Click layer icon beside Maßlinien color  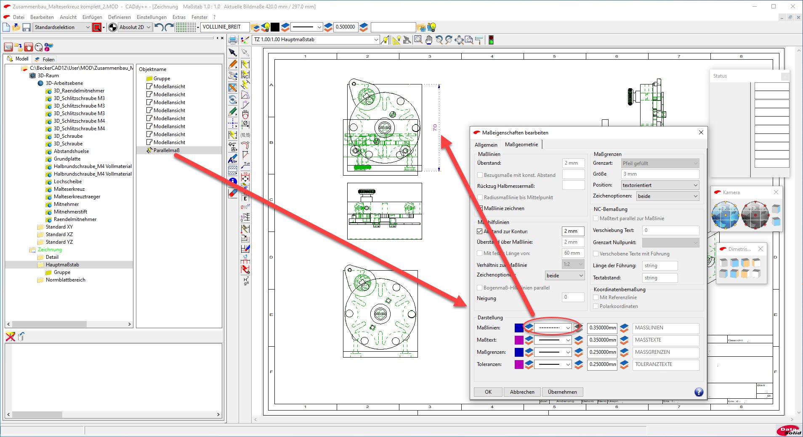point(529,328)
